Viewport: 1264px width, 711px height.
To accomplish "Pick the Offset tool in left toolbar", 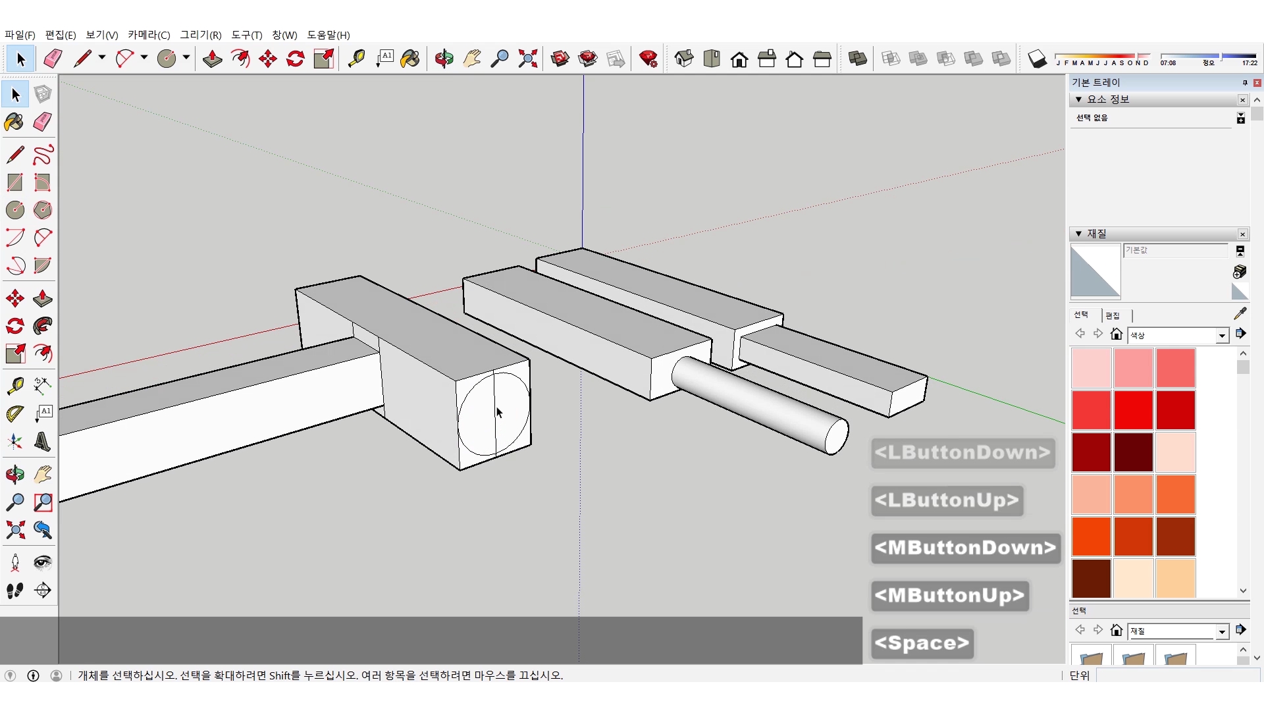I will pyautogui.click(x=43, y=354).
